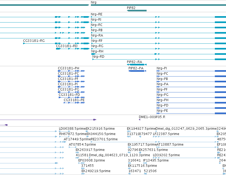Select EST label LD06388.5prime
The image size is (226, 175).
pyautogui.click(x=72, y=129)
